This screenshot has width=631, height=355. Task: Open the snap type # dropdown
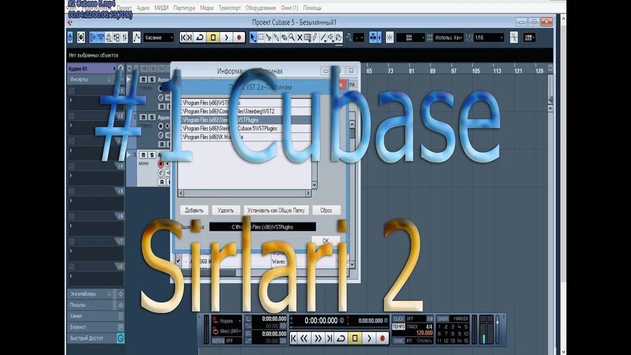click(411, 37)
